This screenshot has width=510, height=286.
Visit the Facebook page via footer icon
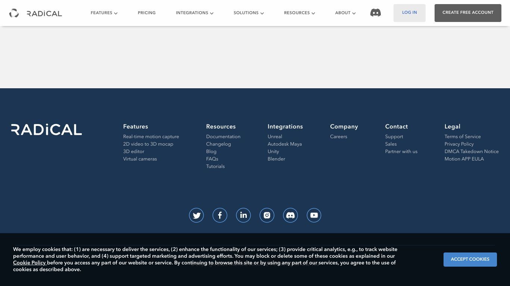point(220,215)
